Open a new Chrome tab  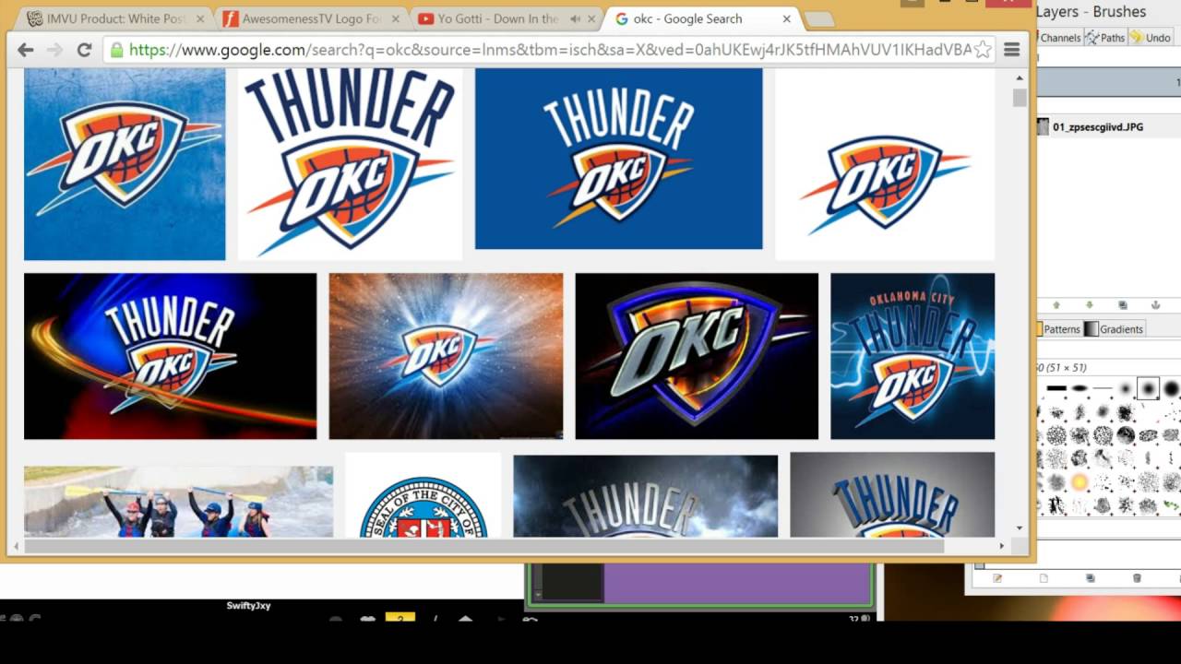coord(819,19)
